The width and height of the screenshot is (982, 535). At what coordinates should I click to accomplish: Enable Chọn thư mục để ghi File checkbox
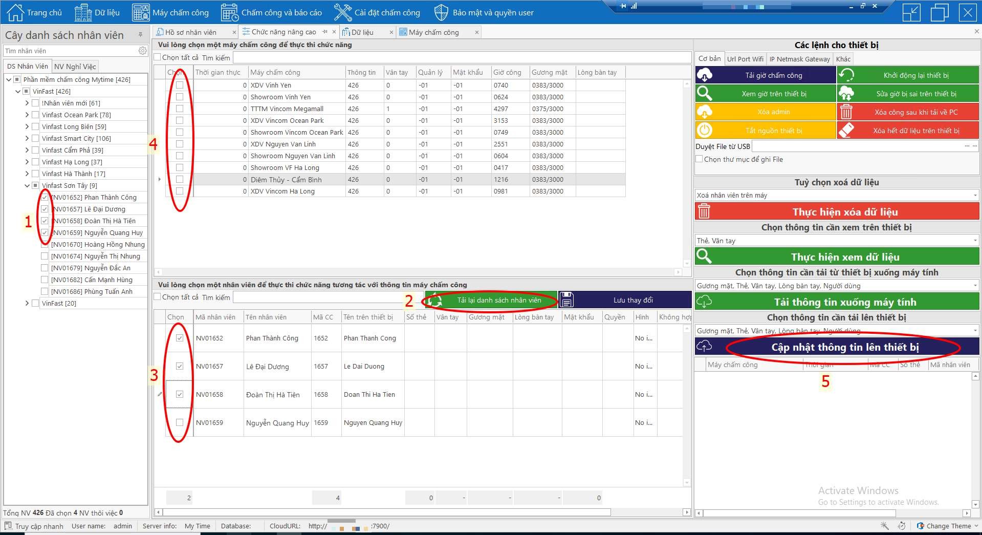click(x=699, y=159)
